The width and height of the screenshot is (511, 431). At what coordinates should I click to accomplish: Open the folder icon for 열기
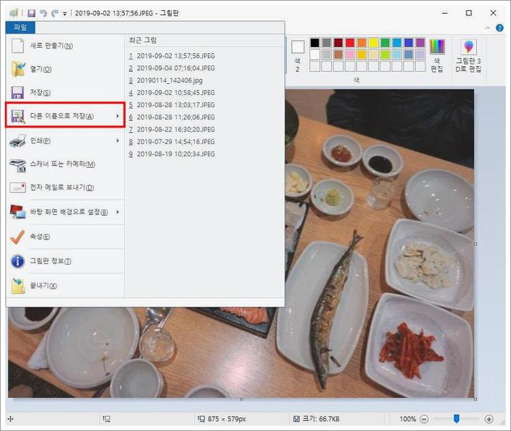click(18, 69)
